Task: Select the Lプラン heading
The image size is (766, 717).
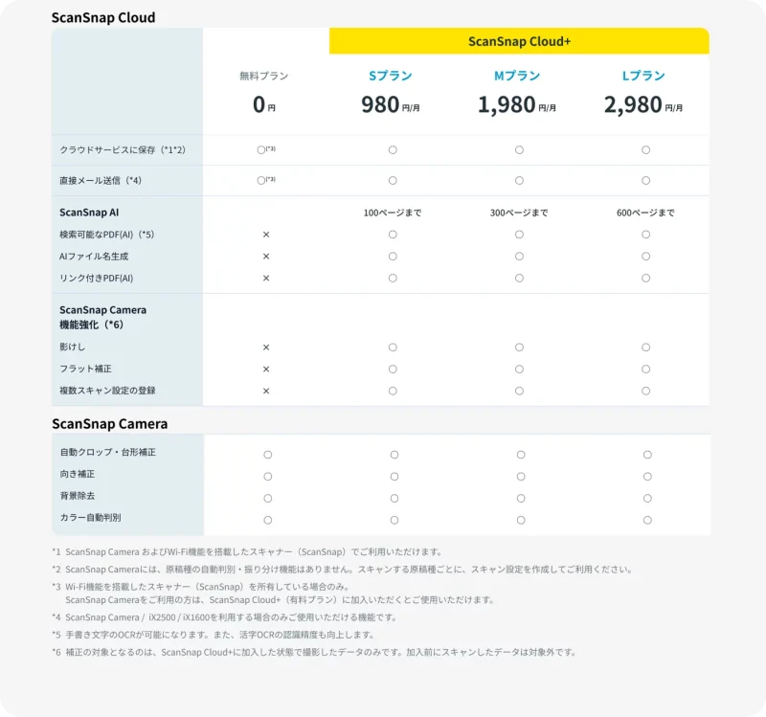Action: click(643, 76)
